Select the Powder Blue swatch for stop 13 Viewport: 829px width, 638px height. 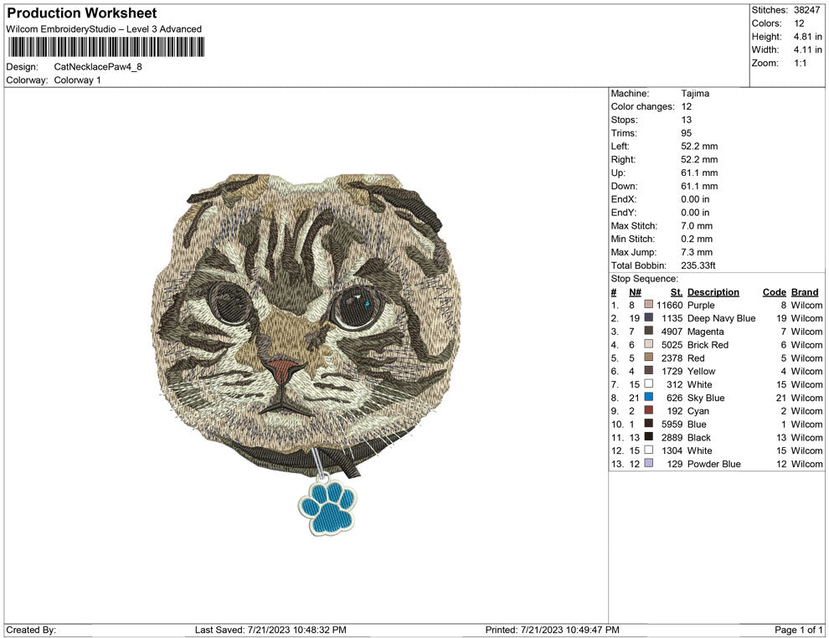648,464
